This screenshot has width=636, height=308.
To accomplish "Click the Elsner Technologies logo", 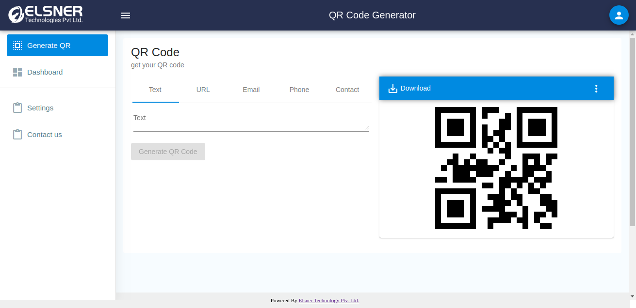I will [x=46, y=15].
